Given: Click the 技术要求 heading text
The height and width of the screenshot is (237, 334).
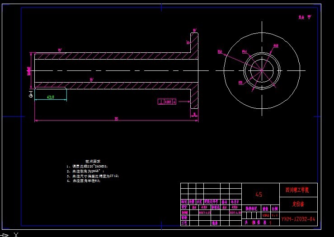Looking at the screenshot, I should pyautogui.click(x=93, y=162).
